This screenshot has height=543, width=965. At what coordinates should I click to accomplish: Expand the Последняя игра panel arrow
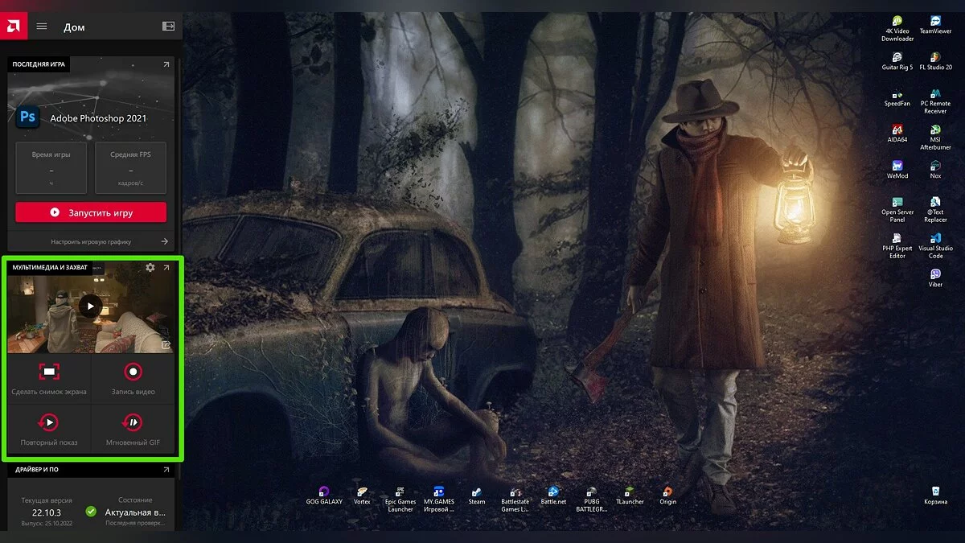point(166,64)
